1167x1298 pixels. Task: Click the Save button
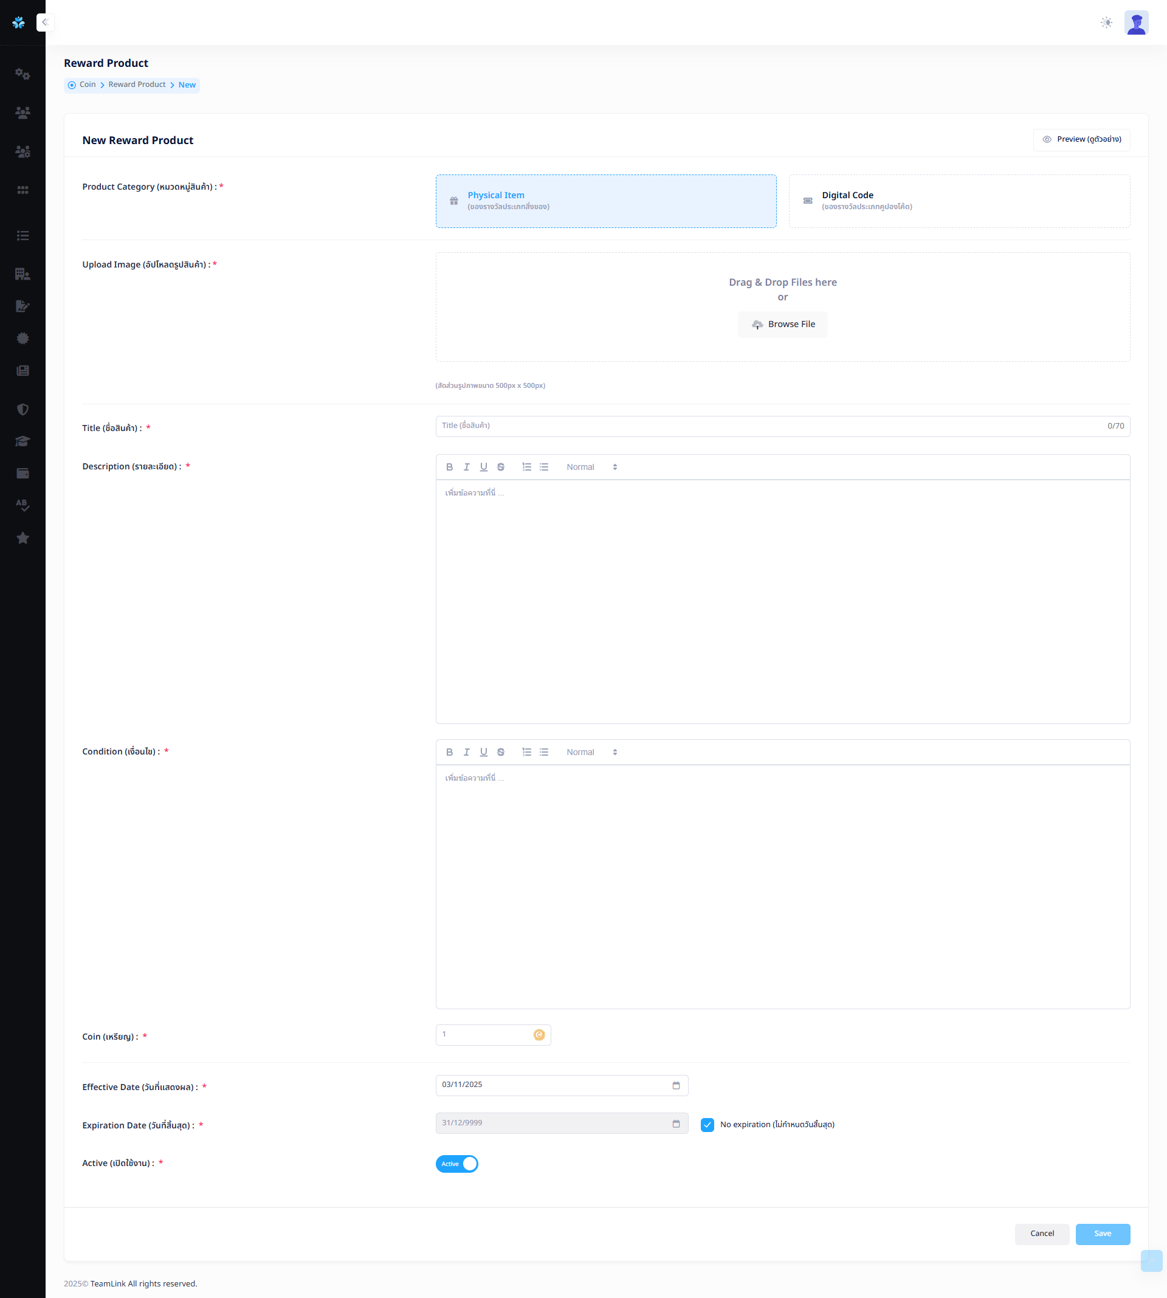[x=1102, y=1233]
